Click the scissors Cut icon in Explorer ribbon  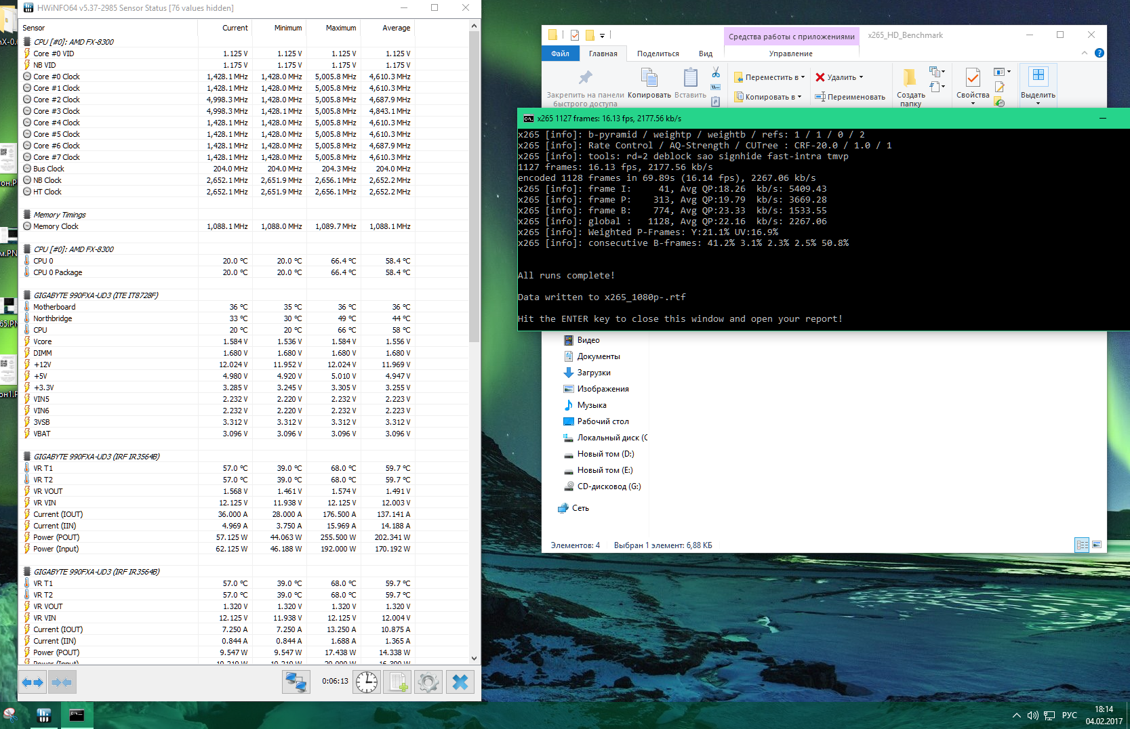(716, 72)
